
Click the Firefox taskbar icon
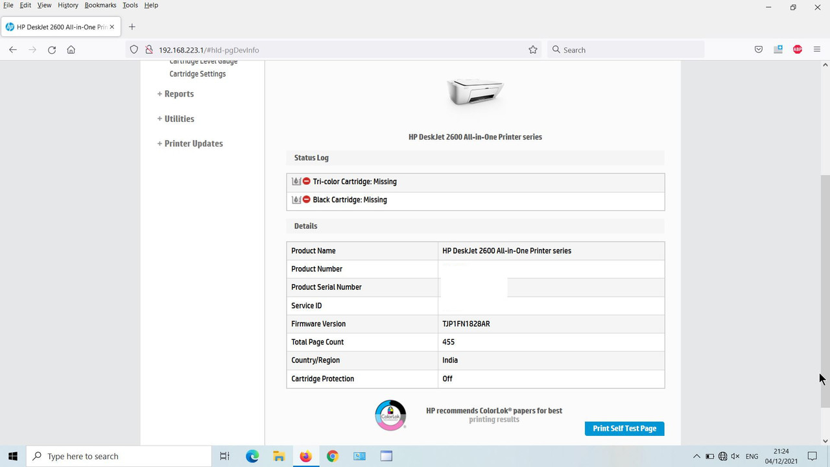pyautogui.click(x=305, y=456)
